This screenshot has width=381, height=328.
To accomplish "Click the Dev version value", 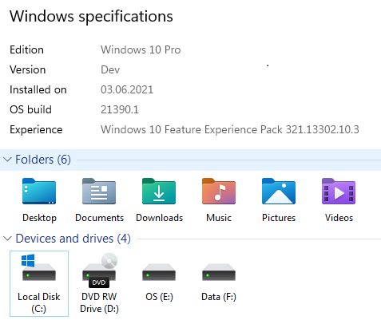I will tap(110, 69).
